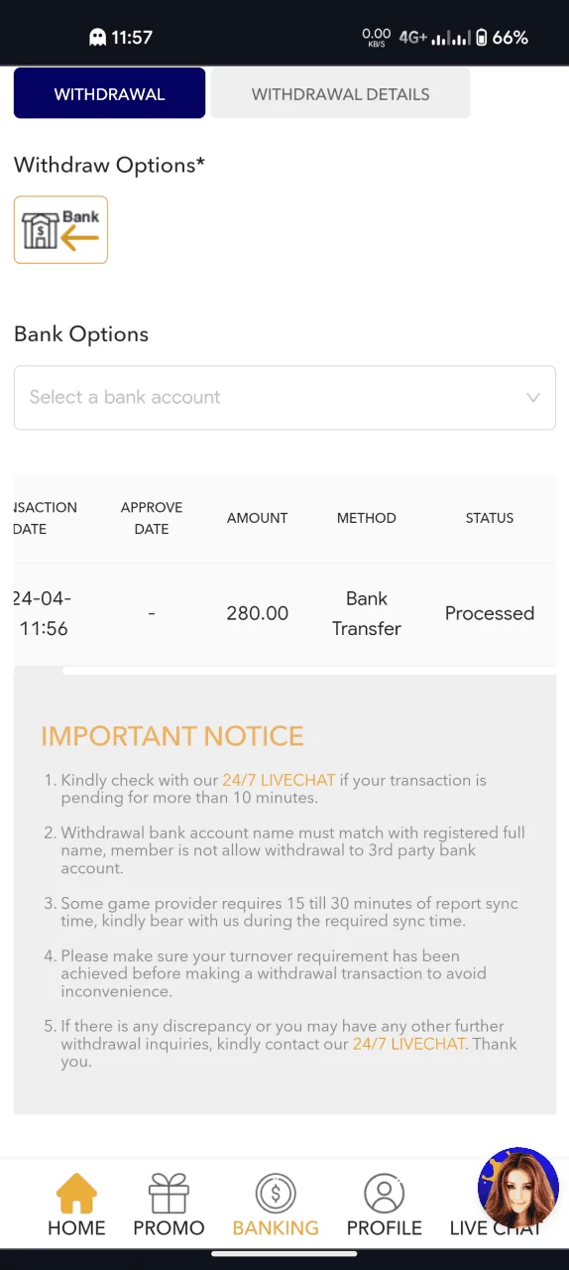Switch to Withdrawal Details tab

pyautogui.click(x=340, y=94)
